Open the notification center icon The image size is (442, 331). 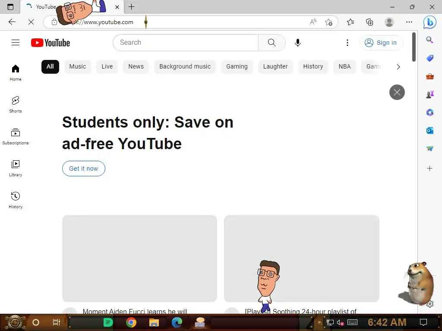tap(423, 322)
